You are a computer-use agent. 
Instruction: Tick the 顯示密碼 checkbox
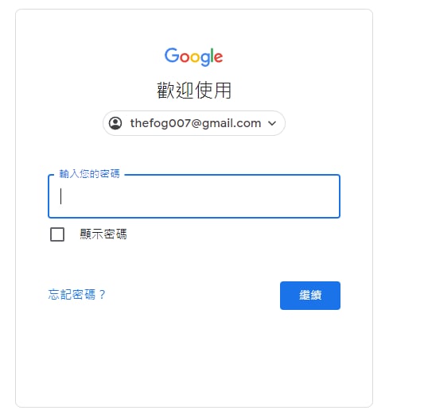pos(57,234)
